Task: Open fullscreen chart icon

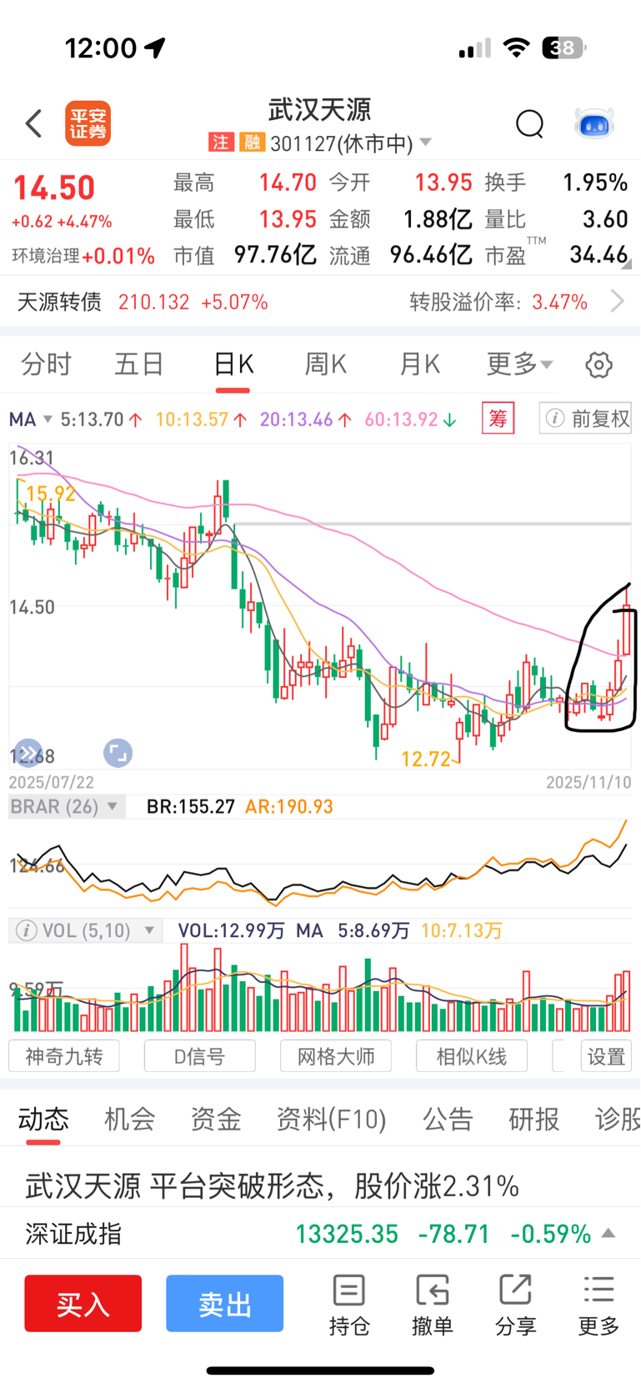Action: point(118,753)
